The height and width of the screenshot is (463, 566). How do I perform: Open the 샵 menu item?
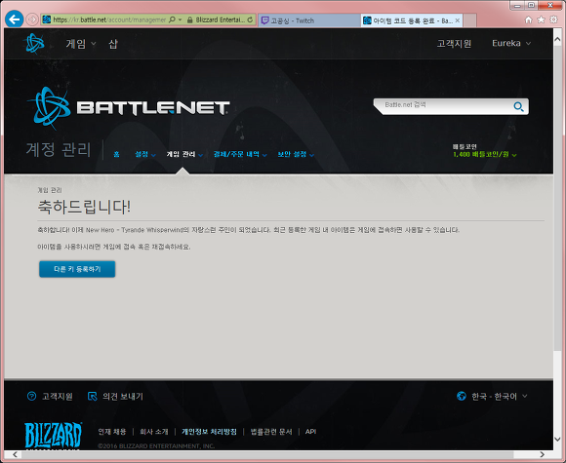[113, 44]
